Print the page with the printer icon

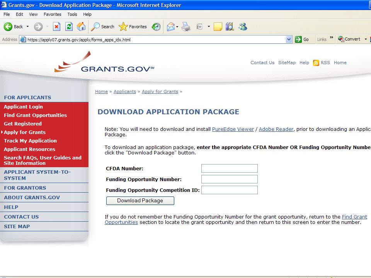(186, 27)
